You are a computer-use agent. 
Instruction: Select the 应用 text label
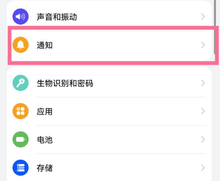tap(44, 111)
